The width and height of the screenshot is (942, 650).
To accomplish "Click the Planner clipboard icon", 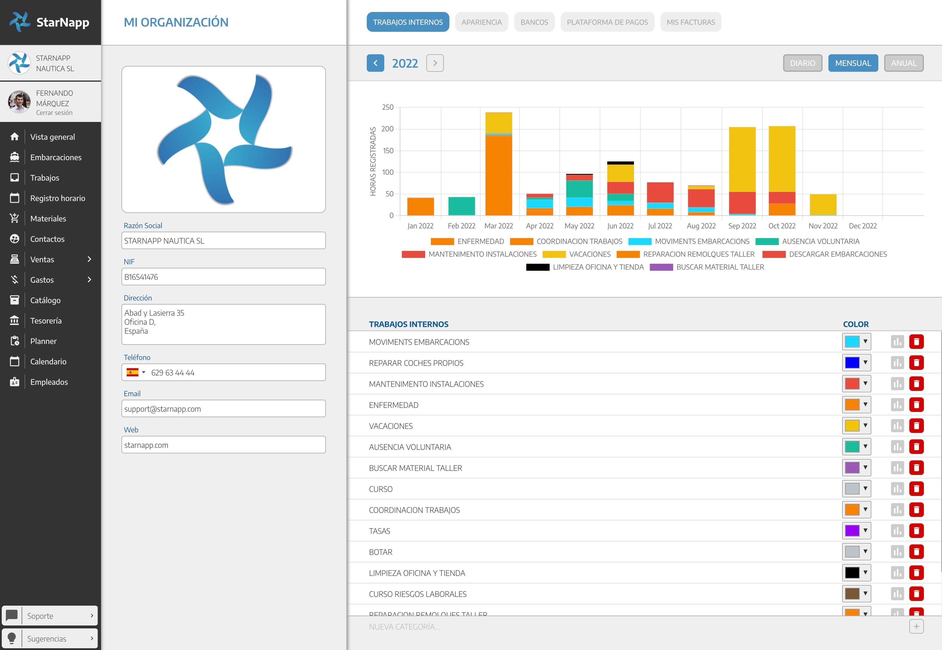I will tap(15, 341).
